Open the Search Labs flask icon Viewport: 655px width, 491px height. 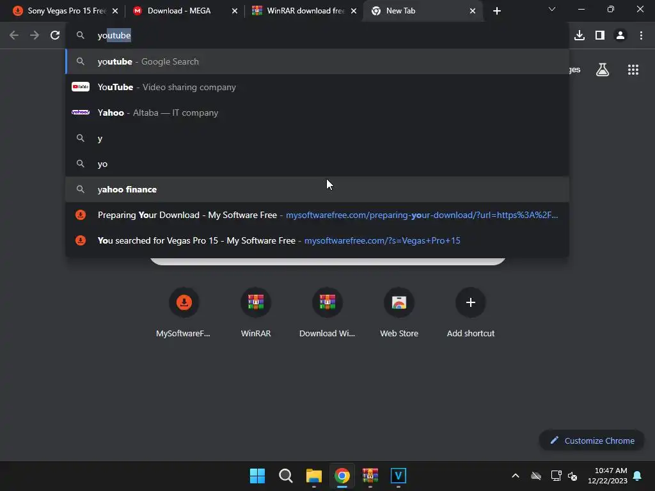tap(603, 70)
